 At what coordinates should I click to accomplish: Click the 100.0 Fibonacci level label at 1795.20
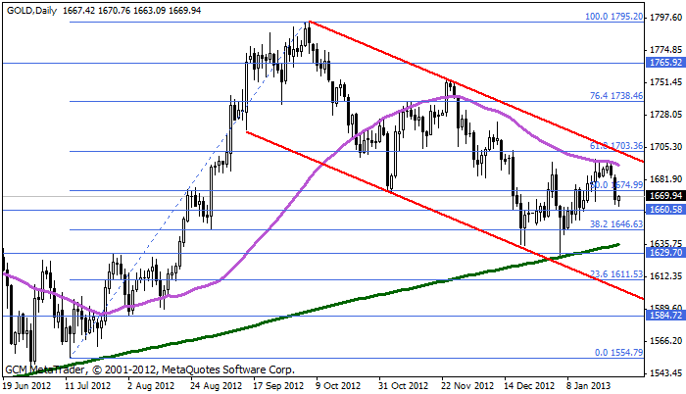pyautogui.click(x=612, y=18)
